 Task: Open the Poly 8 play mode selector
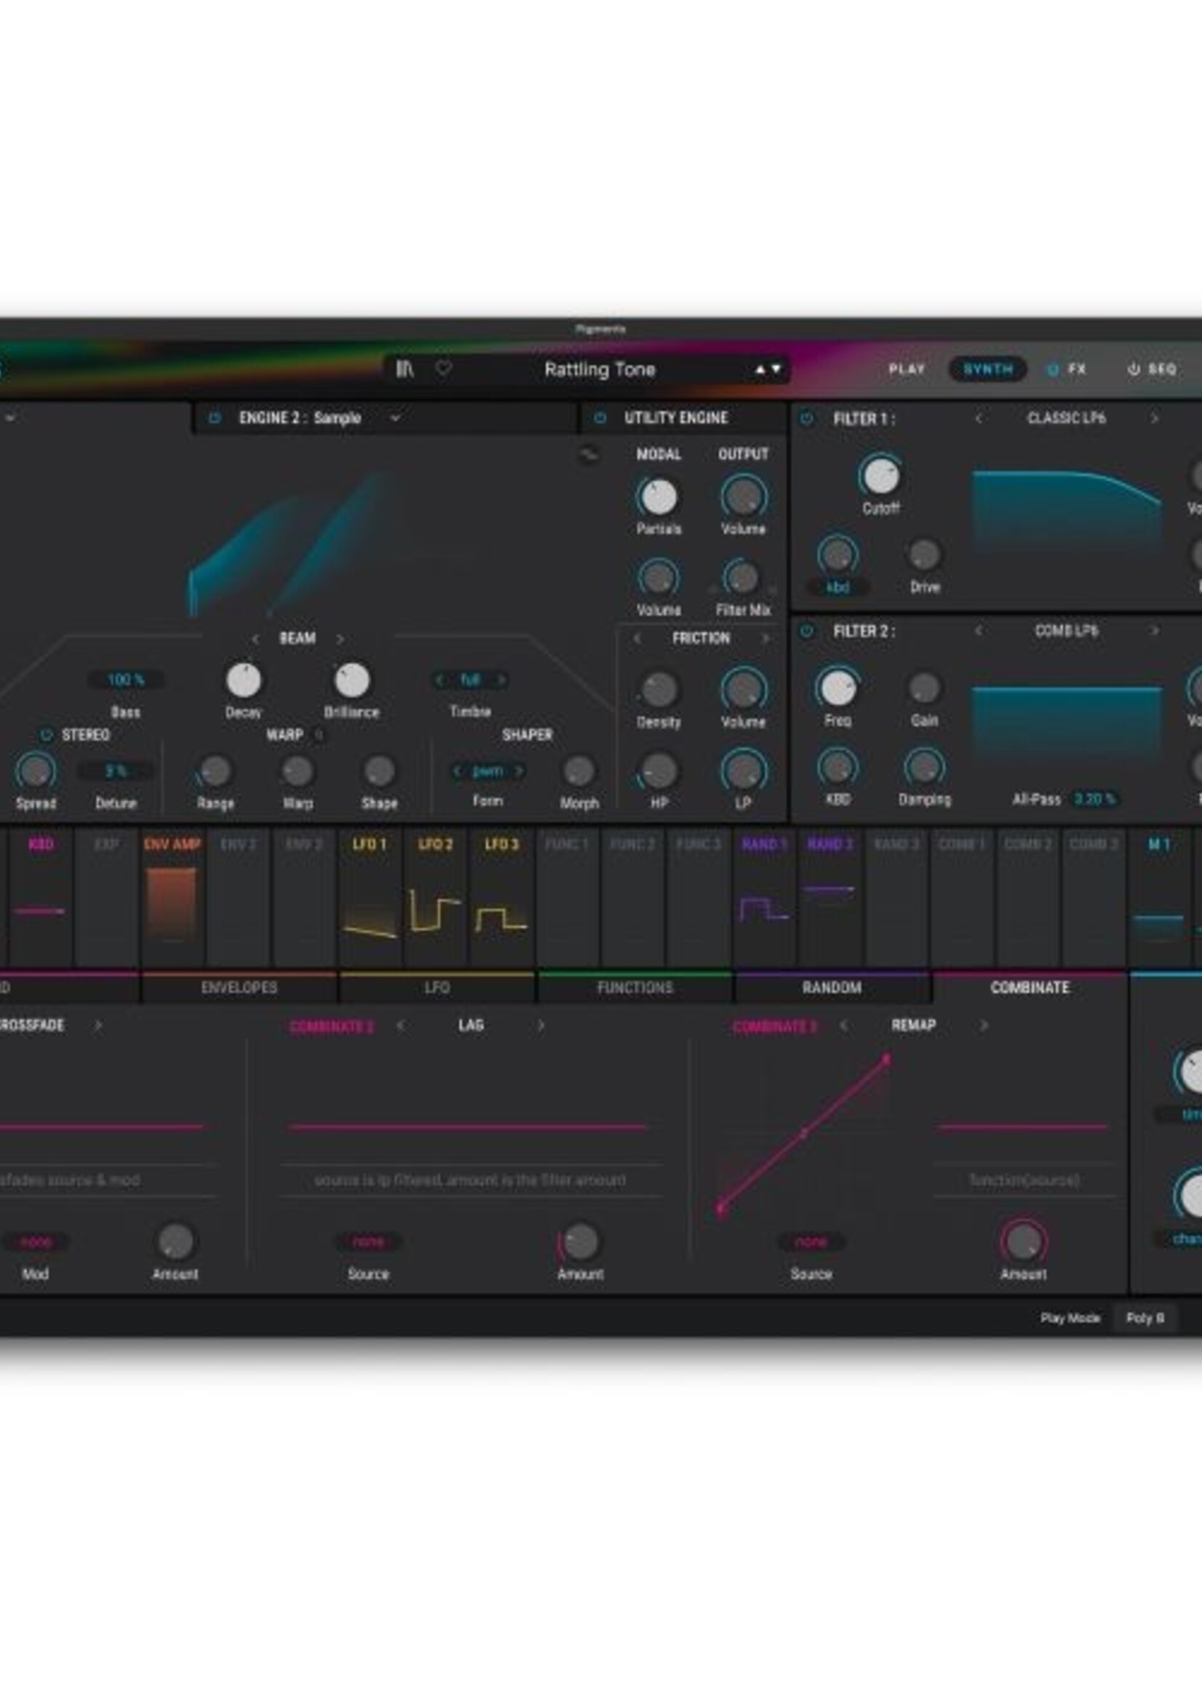click(1145, 1318)
